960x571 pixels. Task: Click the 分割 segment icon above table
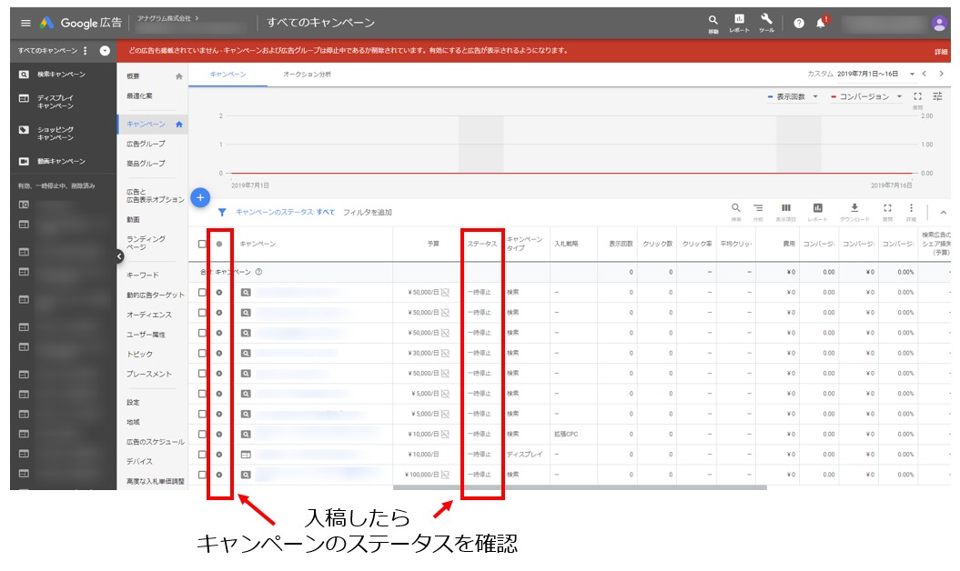[758, 211]
